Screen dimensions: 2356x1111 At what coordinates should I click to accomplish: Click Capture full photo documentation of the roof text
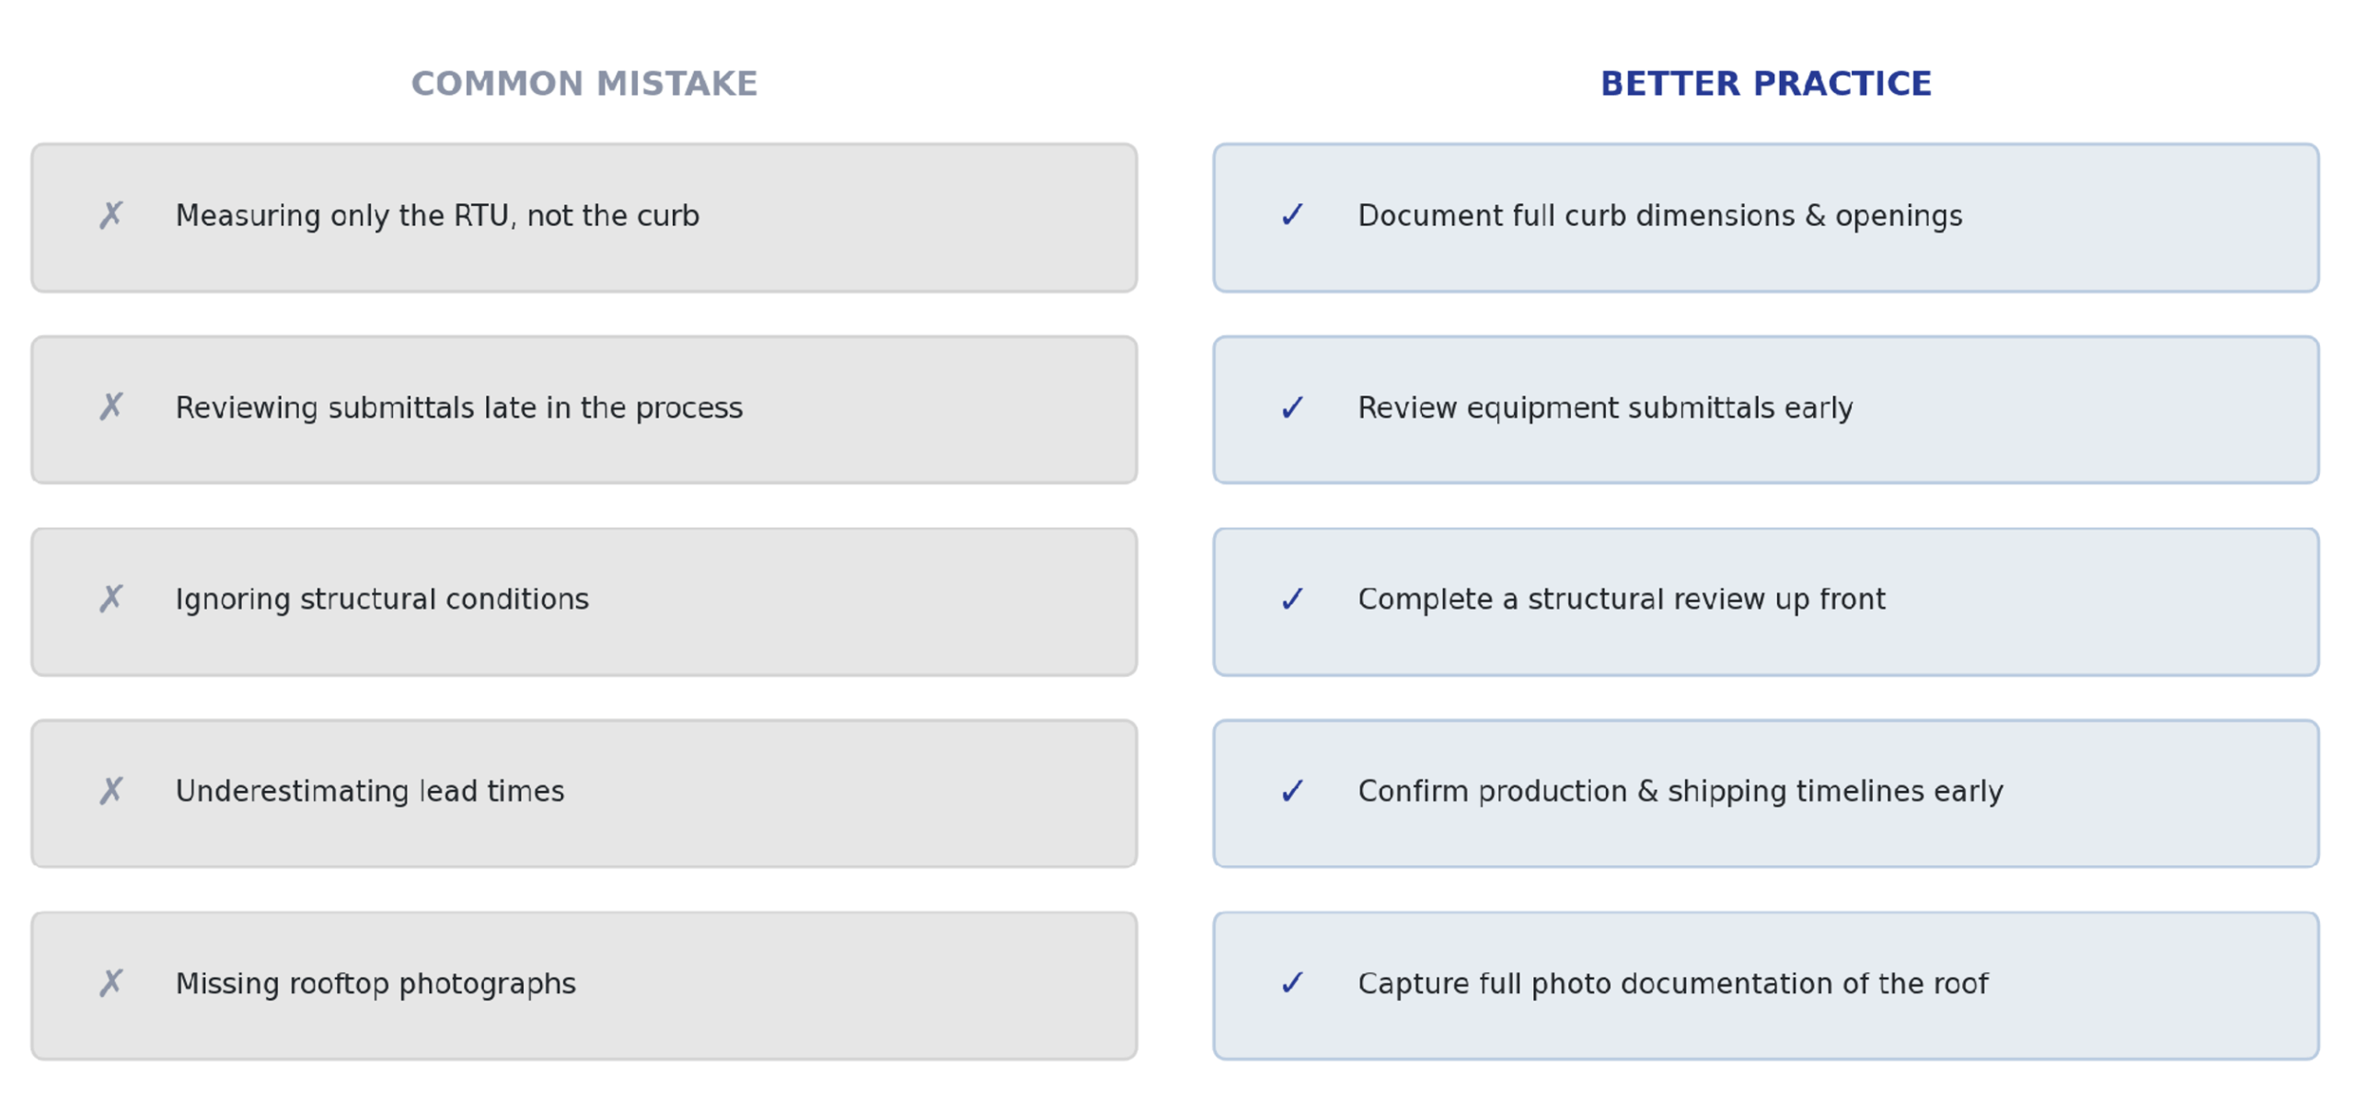(x=1672, y=983)
